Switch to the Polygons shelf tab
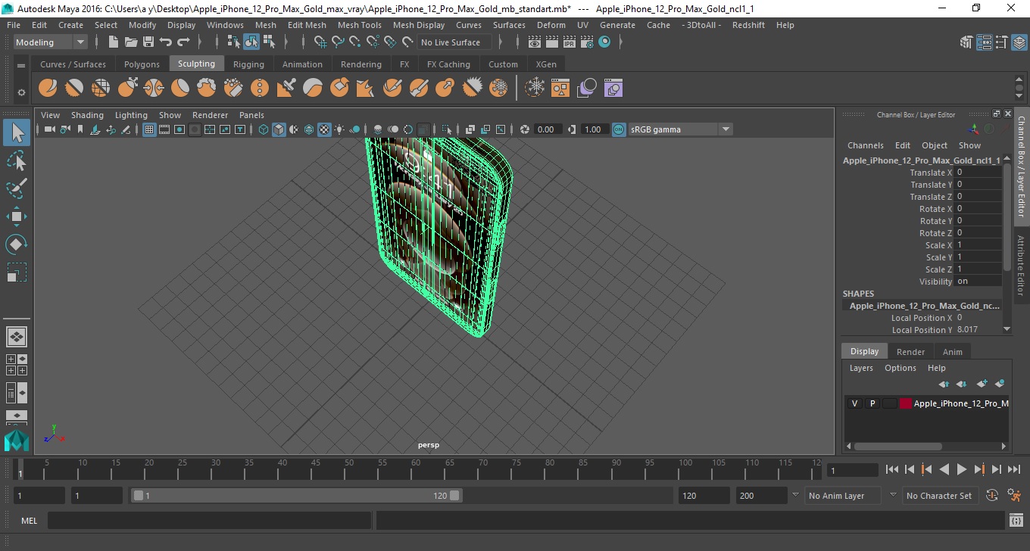The width and height of the screenshot is (1030, 551). click(142, 64)
